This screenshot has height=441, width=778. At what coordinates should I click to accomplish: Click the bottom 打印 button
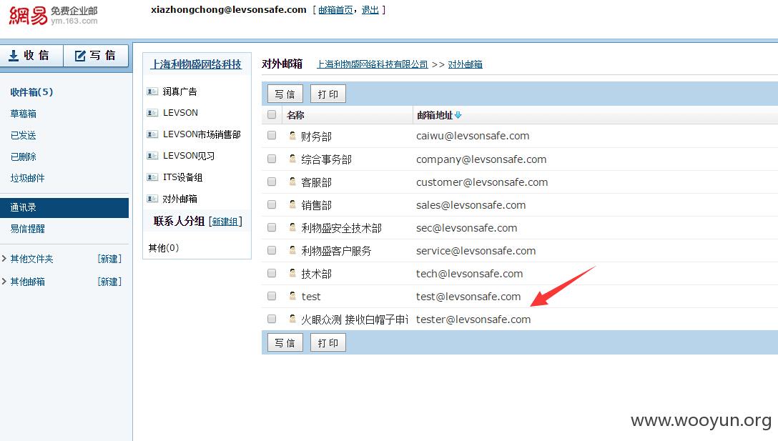click(328, 343)
